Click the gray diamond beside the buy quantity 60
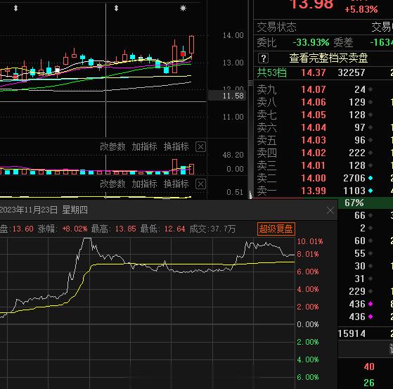This screenshot has height=389, width=393. [371, 241]
